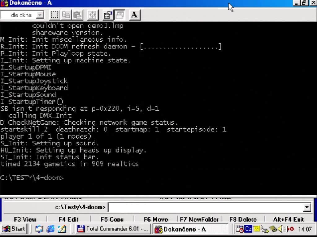Toggle the Background toolbar button
The image size is (317, 237).
pos(119,15)
